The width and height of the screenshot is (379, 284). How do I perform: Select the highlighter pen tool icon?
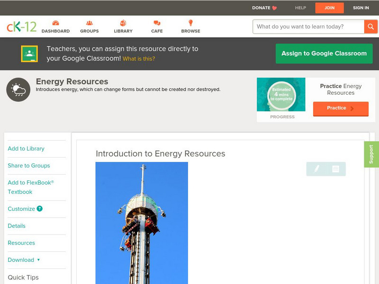click(x=316, y=169)
